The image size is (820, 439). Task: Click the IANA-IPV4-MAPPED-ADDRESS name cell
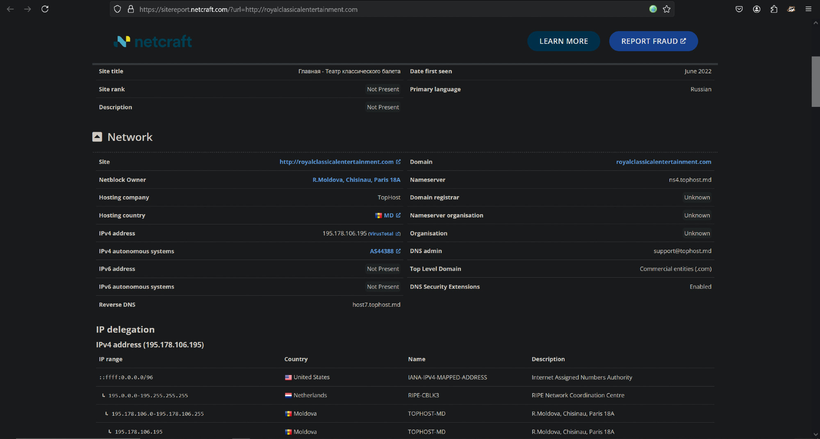447,378
